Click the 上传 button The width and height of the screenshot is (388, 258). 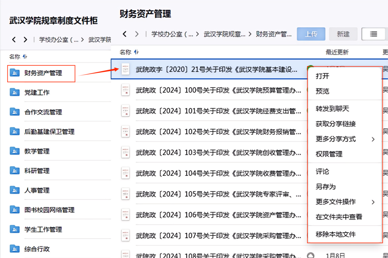tap(311, 34)
